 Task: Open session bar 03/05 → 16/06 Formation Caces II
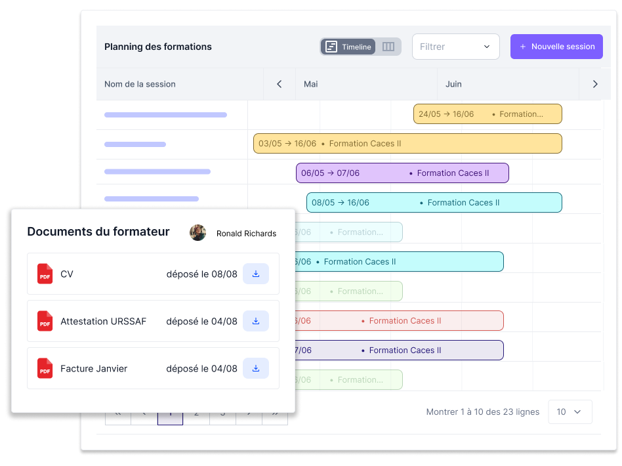click(407, 144)
